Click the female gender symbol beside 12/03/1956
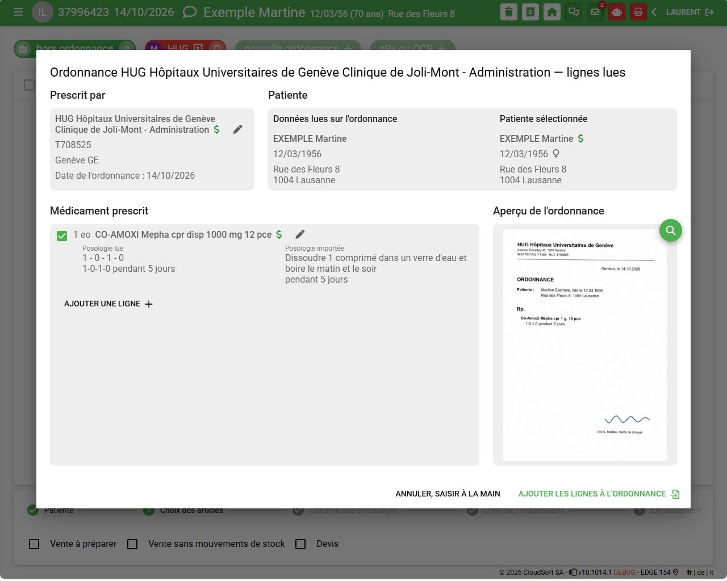This screenshot has height=581, width=727. point(556,154)
